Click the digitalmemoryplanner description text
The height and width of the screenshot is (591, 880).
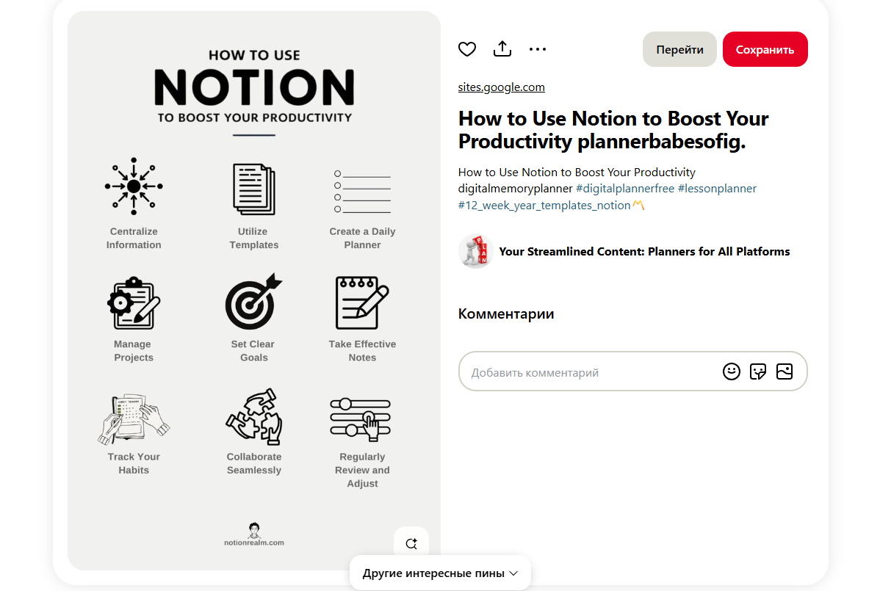pos(515,189)
